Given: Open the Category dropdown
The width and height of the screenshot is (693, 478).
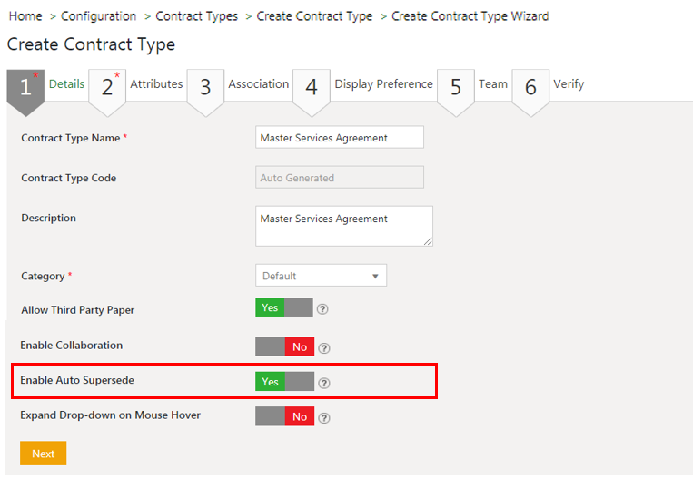Looking at the screenshot, I should 321,276.
